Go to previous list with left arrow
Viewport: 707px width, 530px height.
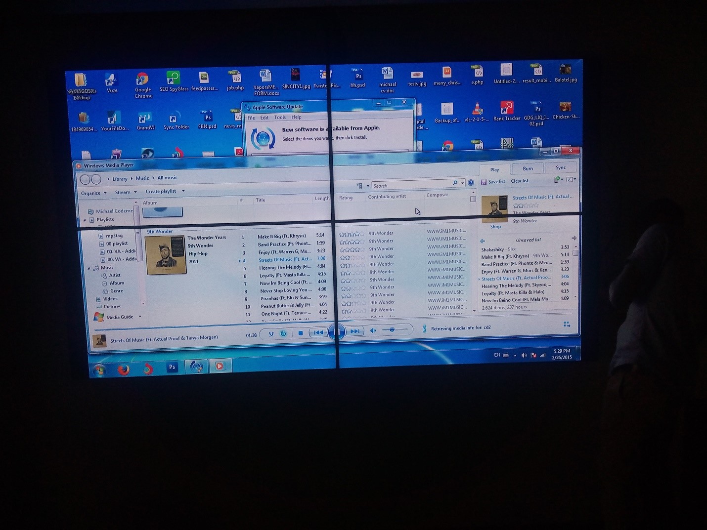(x=483, y=242)
